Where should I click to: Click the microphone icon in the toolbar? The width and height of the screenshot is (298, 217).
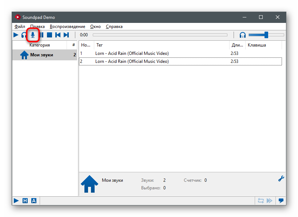(x=33, y=35)
